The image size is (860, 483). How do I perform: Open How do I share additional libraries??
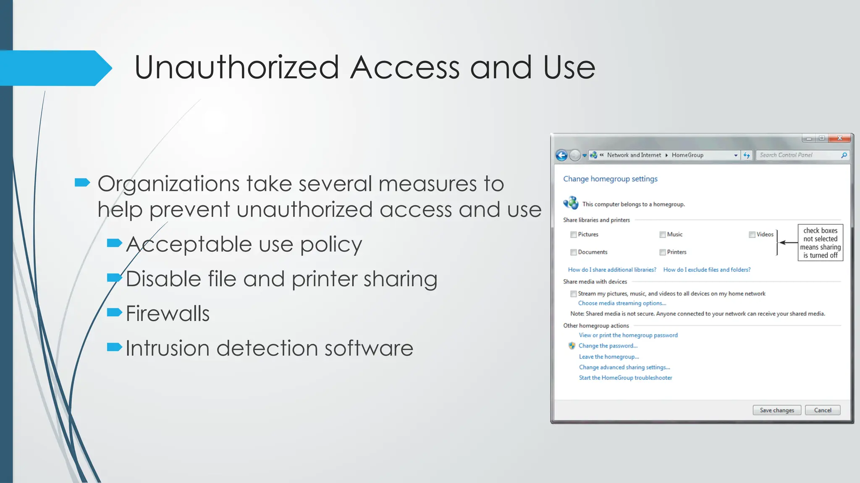(x=612, y=270)
